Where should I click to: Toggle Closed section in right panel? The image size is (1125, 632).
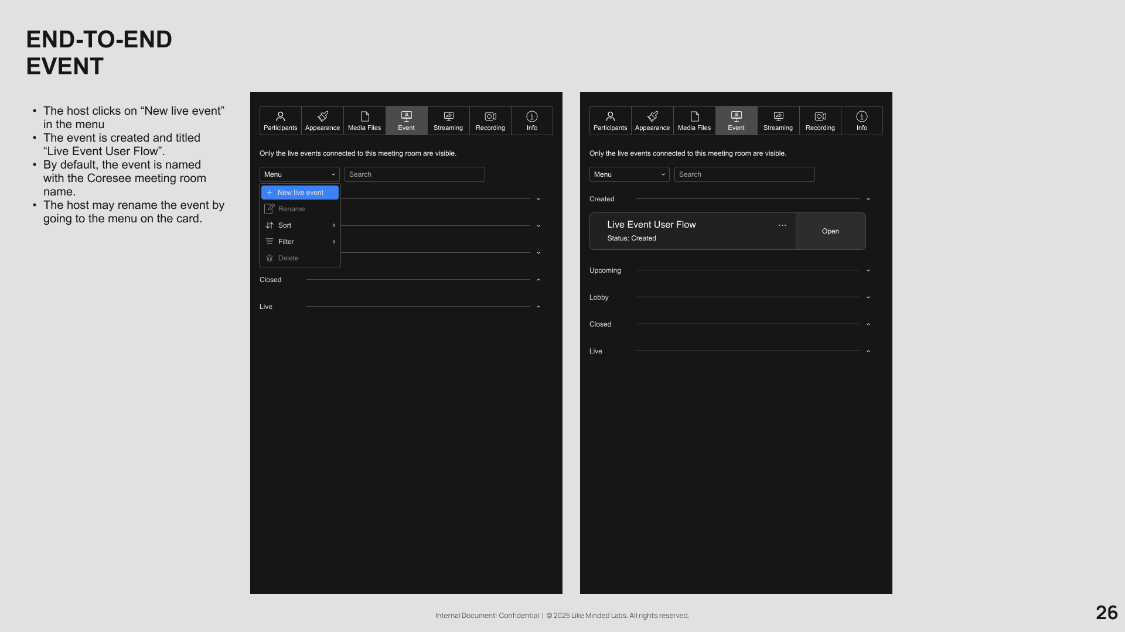click(x=868, y=324)
